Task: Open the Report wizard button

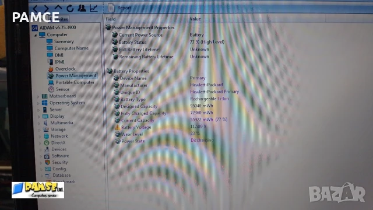Action: point(119,8)
